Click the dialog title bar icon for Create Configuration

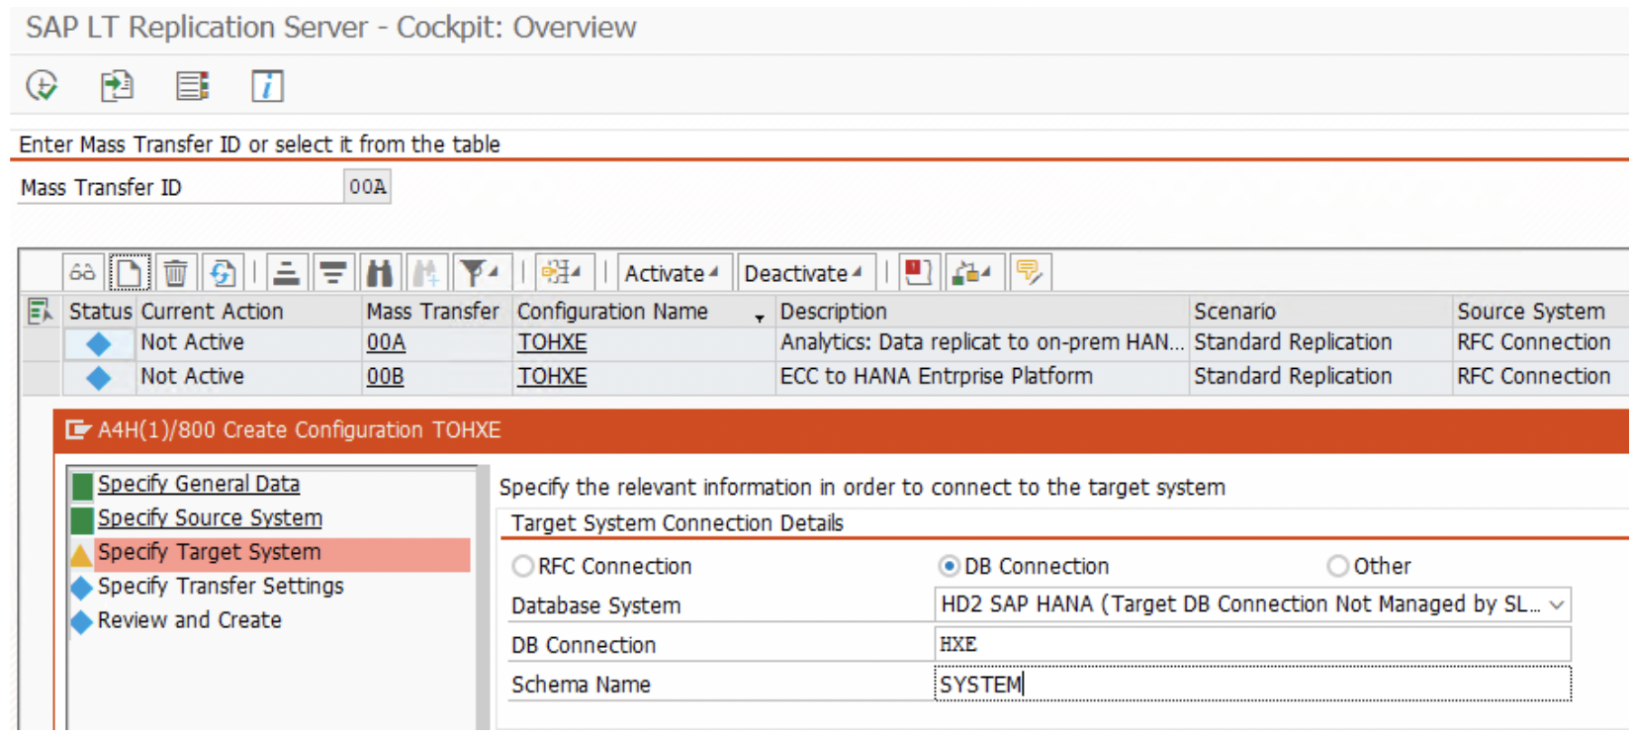(77, 430)
